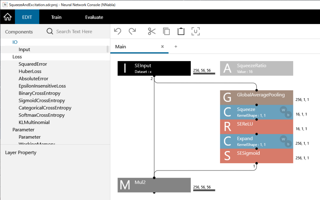Add a new network tab with plus
Image resolution: width=320 pixels, height=200 pixels.
tap(176, 46)
